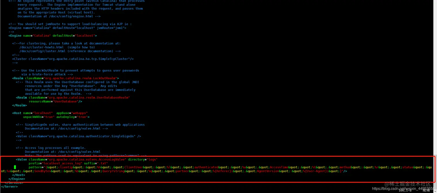Click the '<Engine name="Catalina" defaultHost="localhost">' line
This screenshot has width=437, height=193.
point(53,36)
